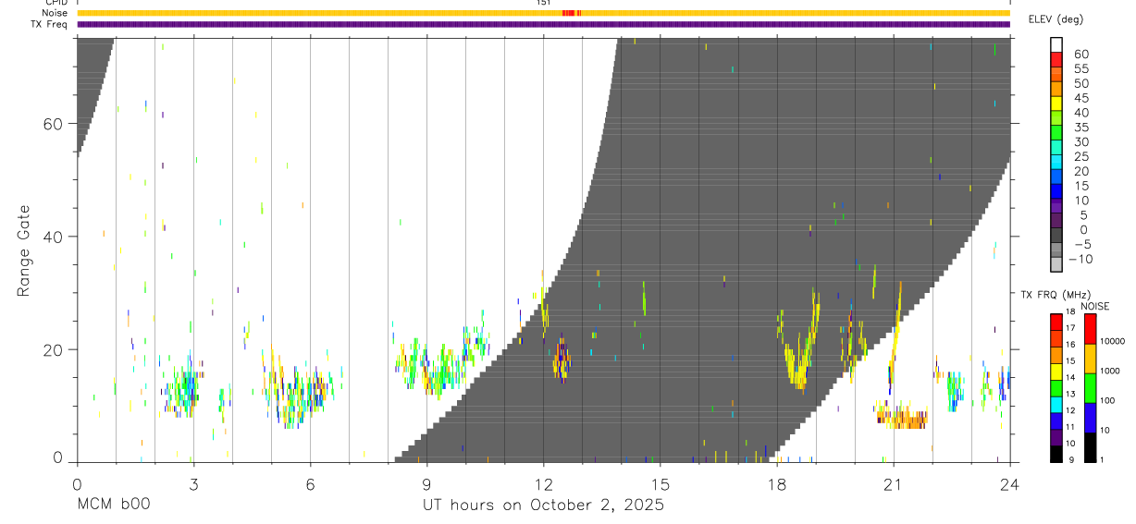Click 'UT hours on October 2, 2025' label
The image size is (1136, 524).
click(543, 506)
